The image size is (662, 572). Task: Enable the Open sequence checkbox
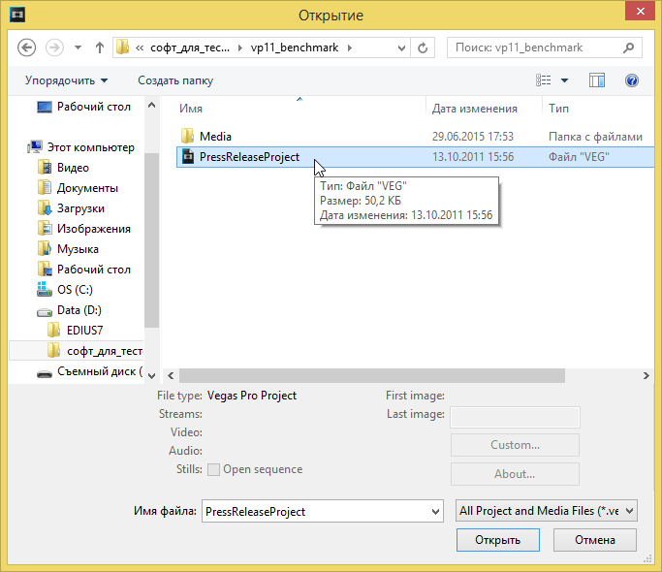click(x=214, y=470)
